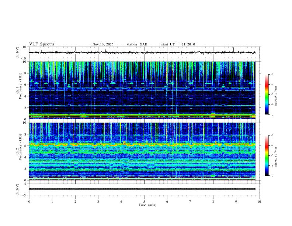Screen dimensions: 292x226
Task: Click the "-3" tick on ch.2 colorbar
Action: pyautogui.click(x=272, y=136)
